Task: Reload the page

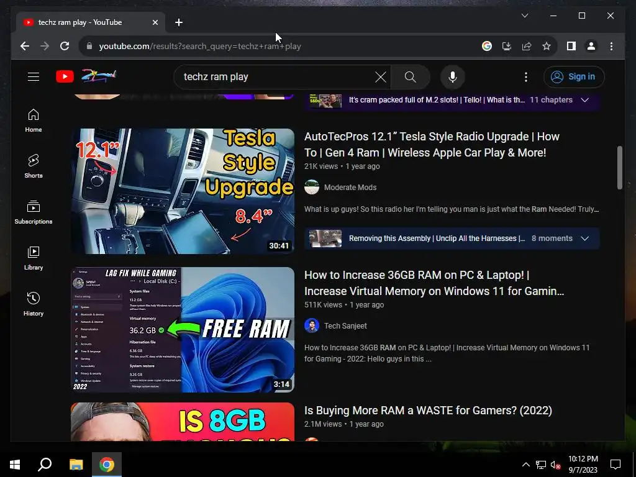Action: pos(65,46)
